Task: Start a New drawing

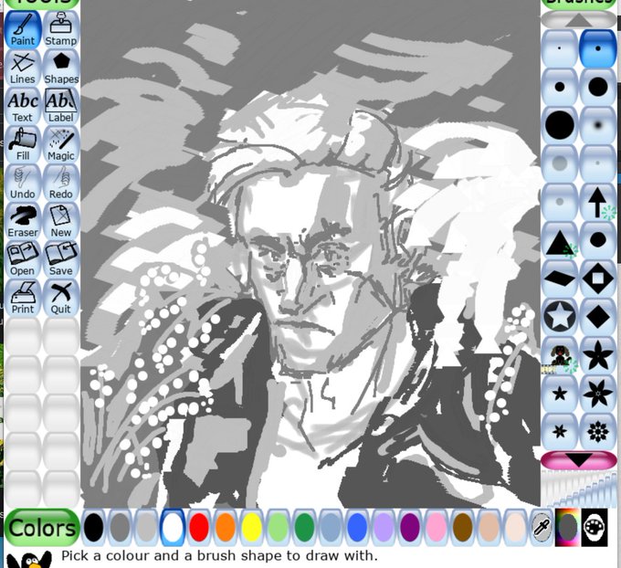Action: click(61, 221)
